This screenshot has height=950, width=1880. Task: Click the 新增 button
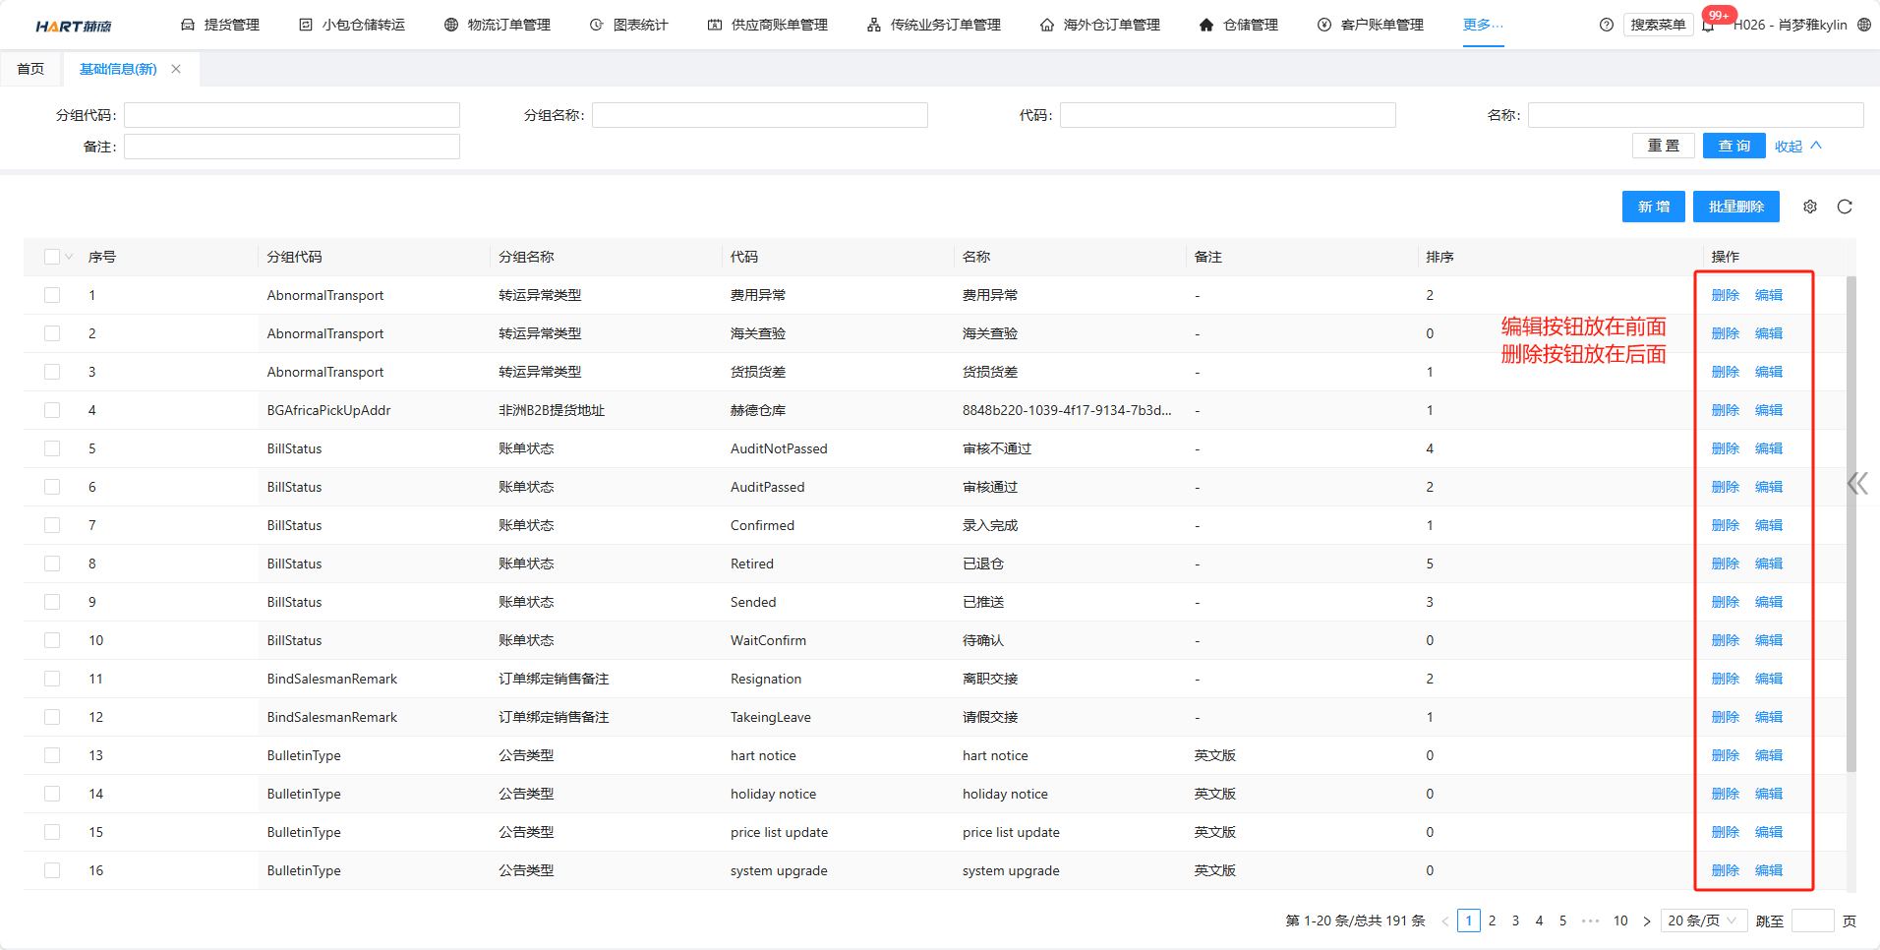(x=1653, y=207)
